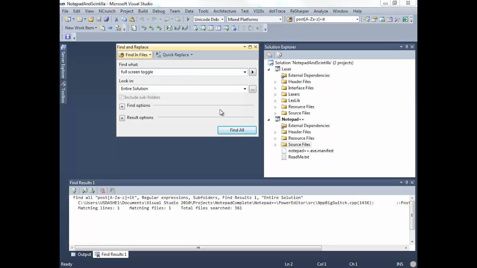Open the Find what dropdown arrow

point(245,72)
